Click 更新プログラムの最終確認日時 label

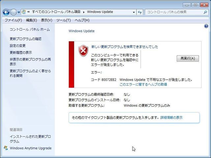pyautogui.click(x=91, y=94)
